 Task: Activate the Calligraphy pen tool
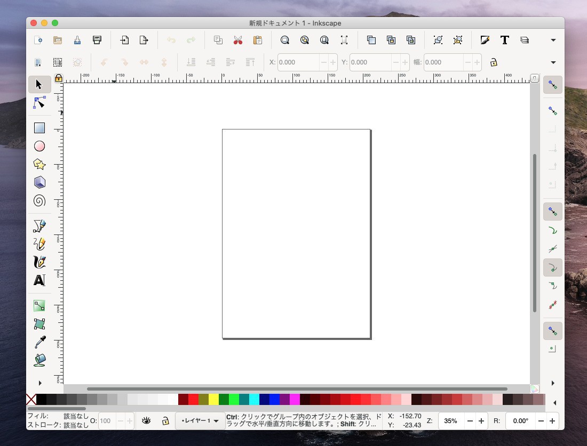click(x=39, y=262)
